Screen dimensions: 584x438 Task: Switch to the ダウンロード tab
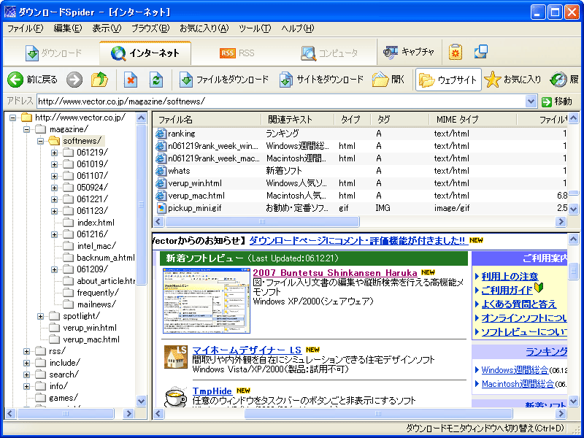coord(53,53)
